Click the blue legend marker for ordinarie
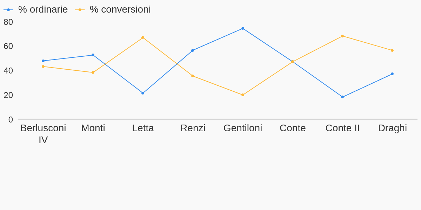Image resolution: width=421 pixels, height=210 pixels. (x=8, y=10)
